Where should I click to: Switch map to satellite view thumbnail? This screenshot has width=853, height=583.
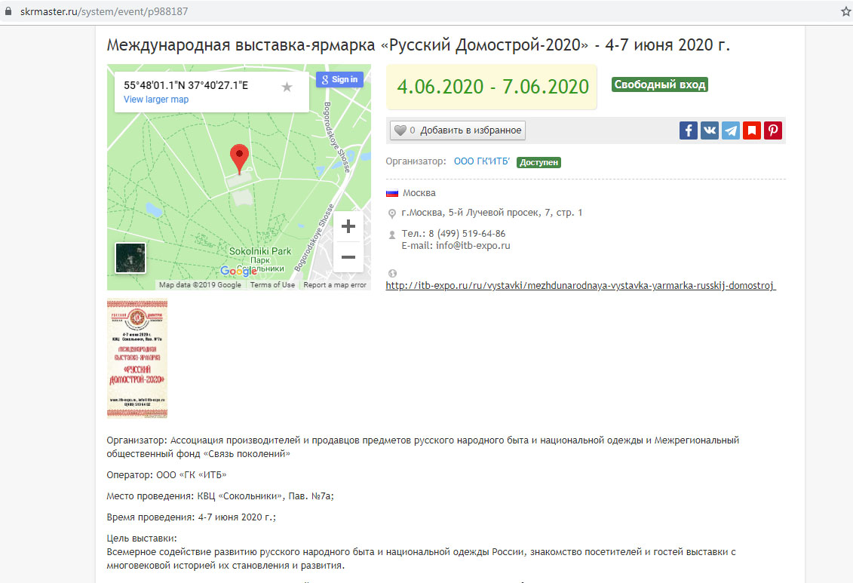(x=130, y=258)
